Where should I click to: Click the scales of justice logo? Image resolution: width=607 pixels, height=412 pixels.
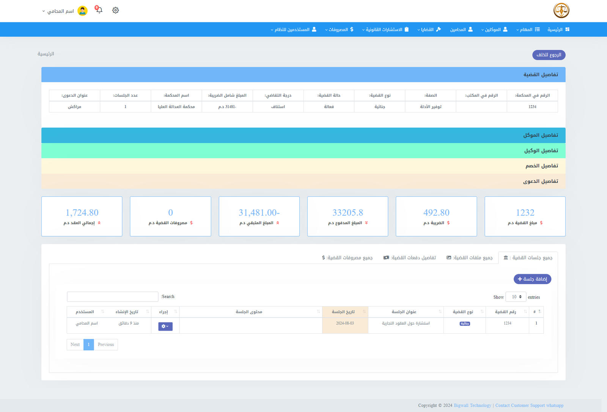coord(561,10)
